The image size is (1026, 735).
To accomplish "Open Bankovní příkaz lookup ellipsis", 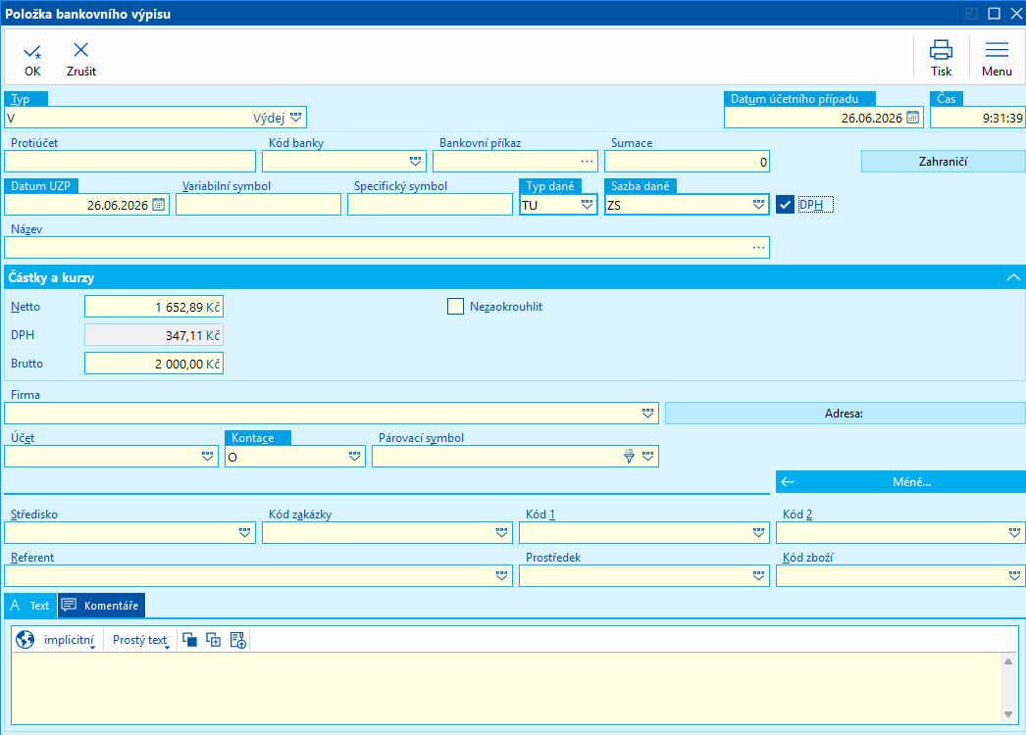I will (587, 162).
